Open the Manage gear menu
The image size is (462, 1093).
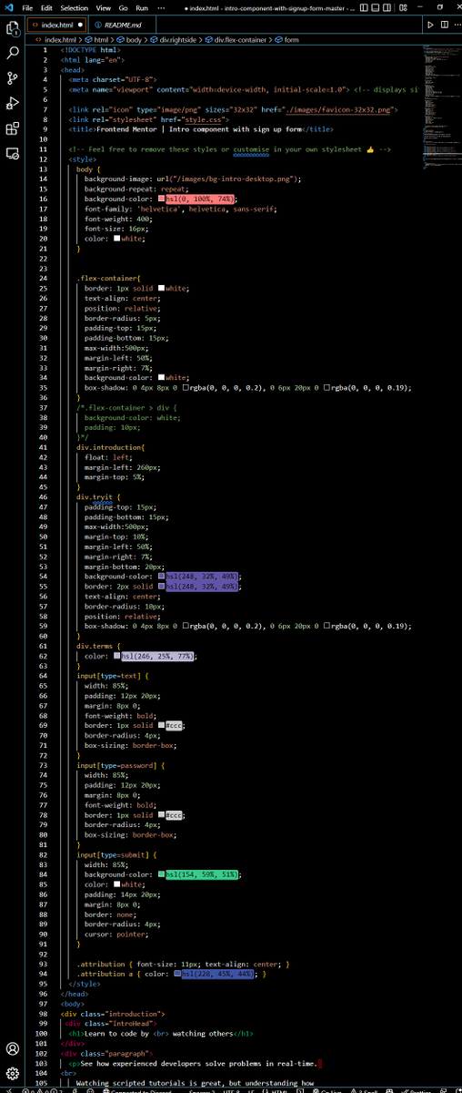click(12, 1073)
